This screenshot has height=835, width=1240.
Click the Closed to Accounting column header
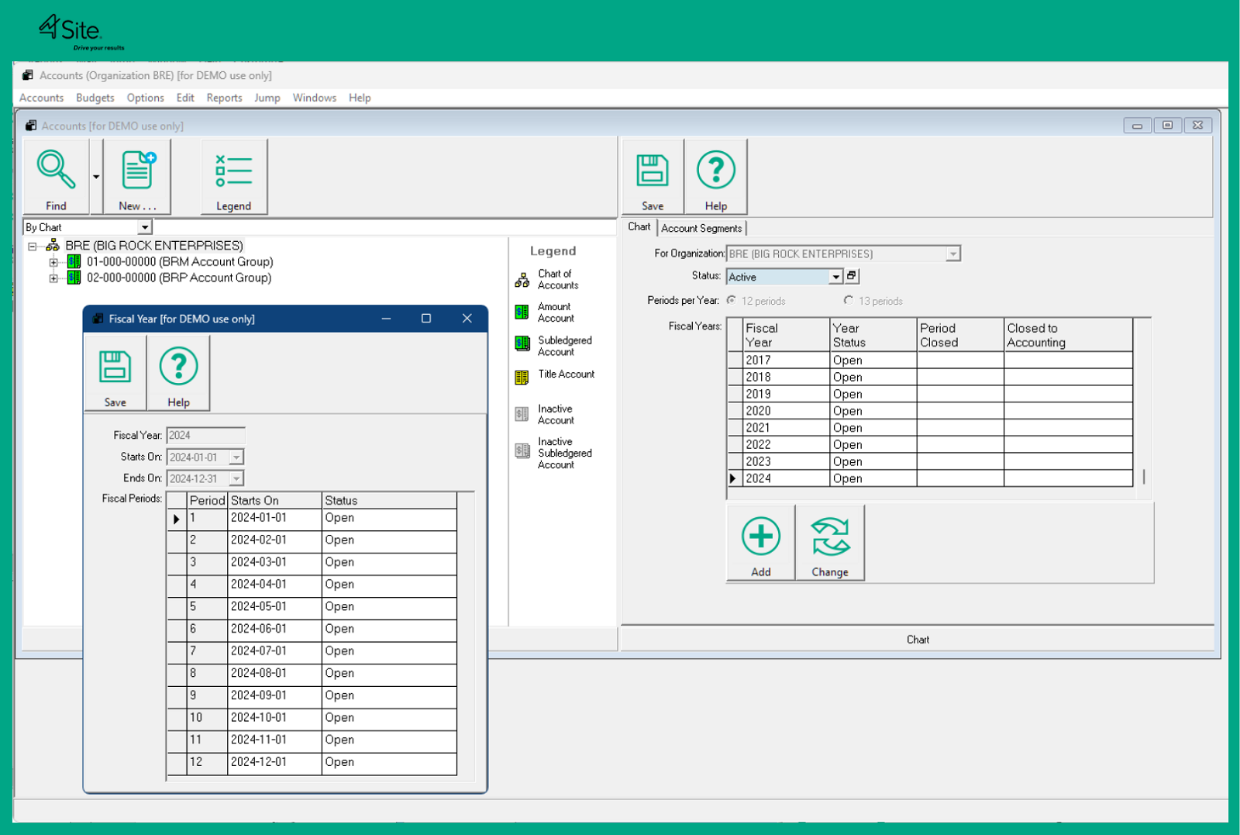tap(1068, 335)
